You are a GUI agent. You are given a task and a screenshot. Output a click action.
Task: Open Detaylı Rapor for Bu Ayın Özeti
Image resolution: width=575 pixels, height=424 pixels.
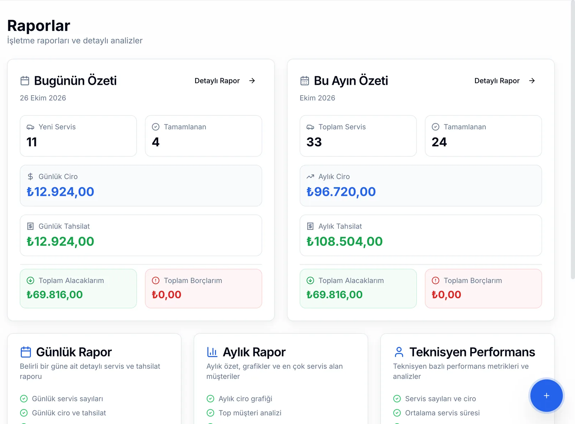pos(505,81)
